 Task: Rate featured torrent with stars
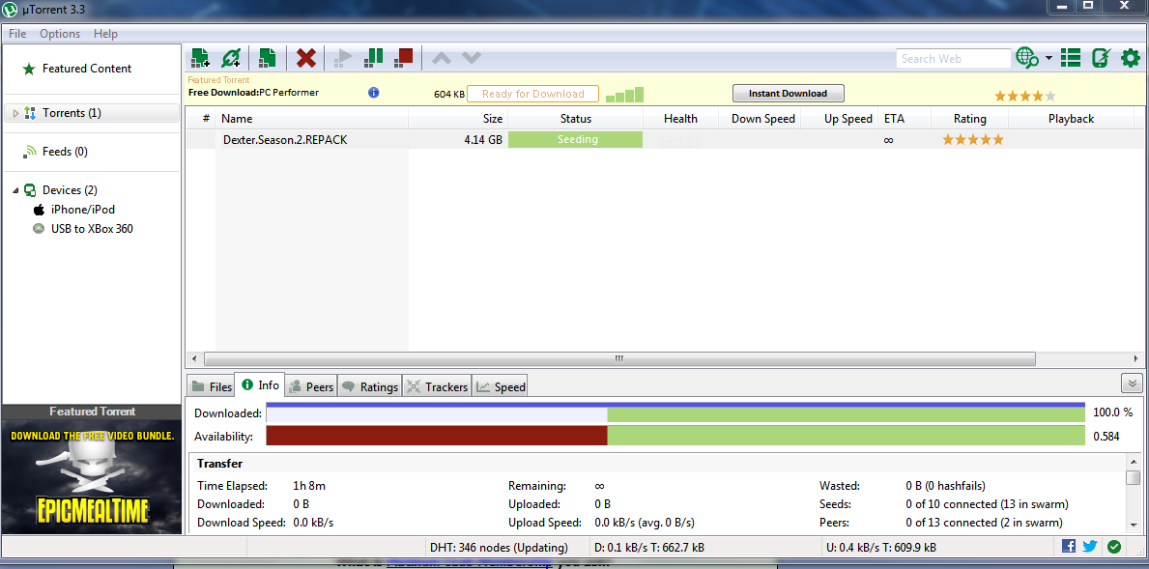1025,96
